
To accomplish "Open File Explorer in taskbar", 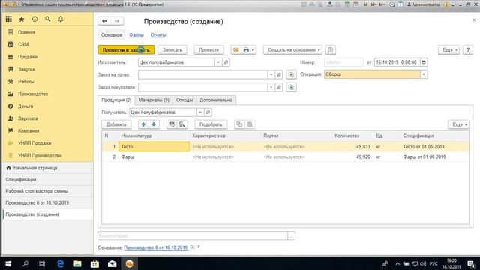I will 77,263.
